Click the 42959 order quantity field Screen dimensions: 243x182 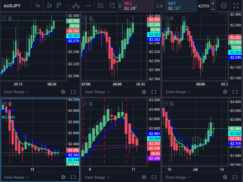tap(203, 6)
